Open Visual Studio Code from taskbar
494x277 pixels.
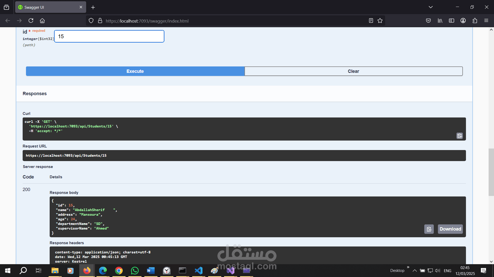199,271
